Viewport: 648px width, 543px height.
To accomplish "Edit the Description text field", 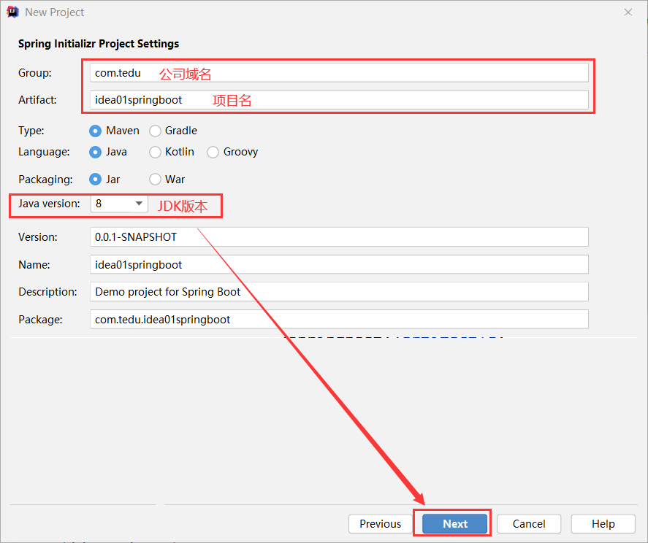I will pyautogui.click(x=339, y=292).
